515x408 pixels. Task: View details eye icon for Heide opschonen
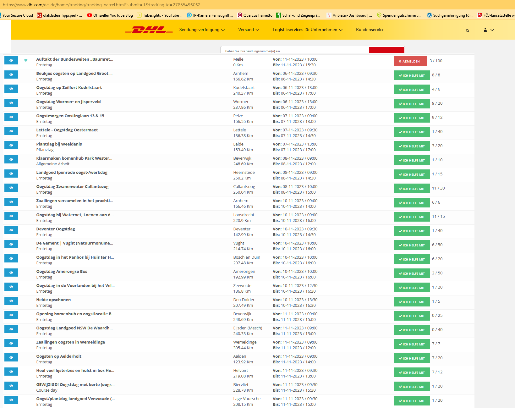point(11,301)
